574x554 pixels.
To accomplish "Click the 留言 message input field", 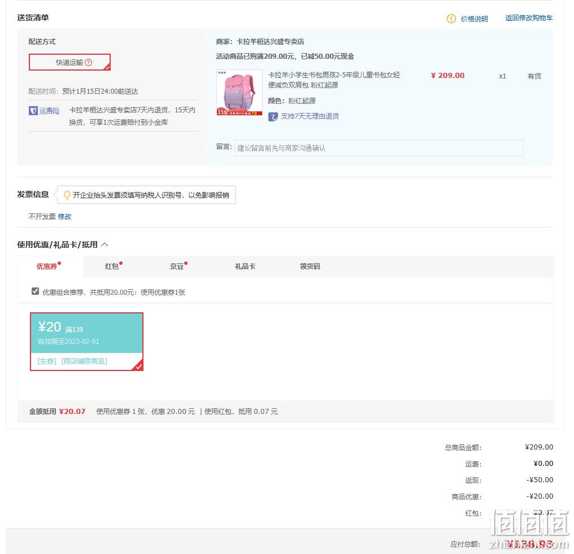I will tap(379, 148).
